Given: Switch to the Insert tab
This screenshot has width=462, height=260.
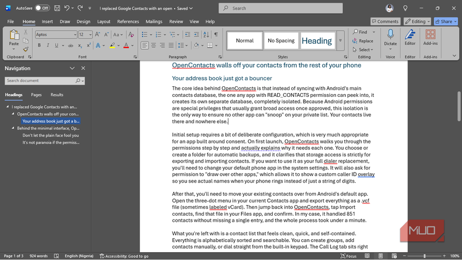Looking at the screenshot, I should 47,21.
